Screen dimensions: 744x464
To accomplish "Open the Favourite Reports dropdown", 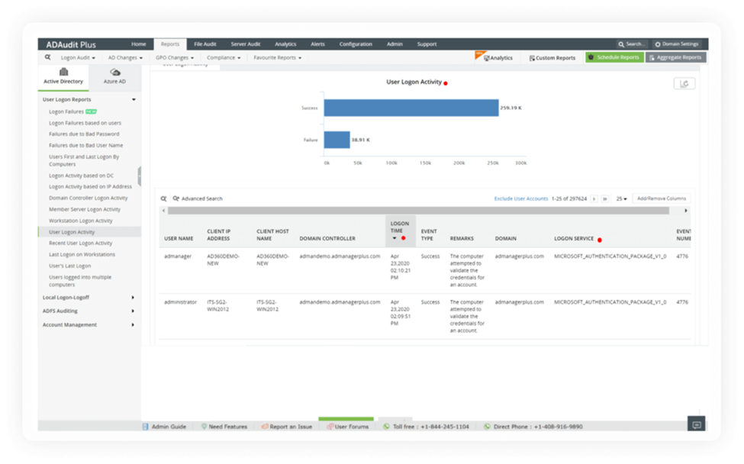I will (x=277, y=57).
